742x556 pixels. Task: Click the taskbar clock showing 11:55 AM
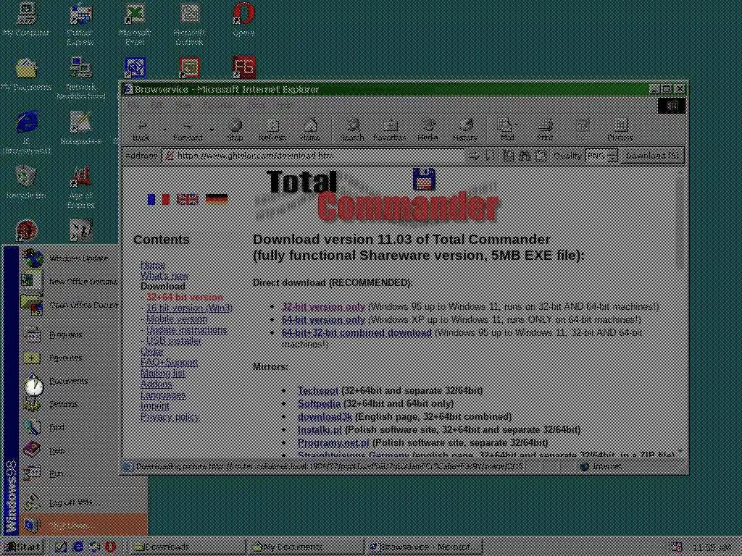pos(712,547)
